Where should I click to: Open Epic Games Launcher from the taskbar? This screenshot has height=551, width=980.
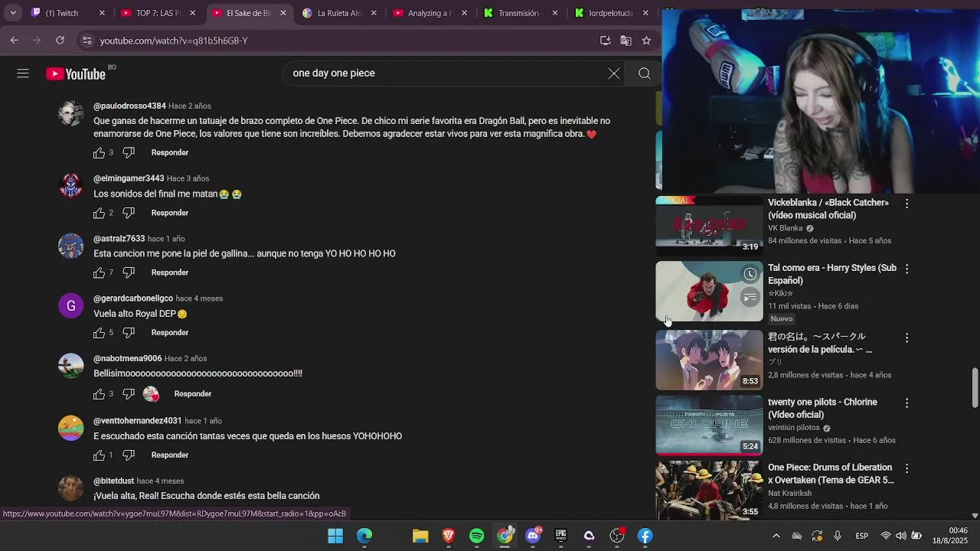(561, 536)
